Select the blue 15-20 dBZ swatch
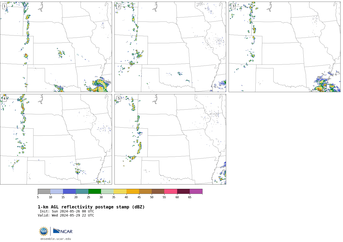Image resolution: width=343 pixels, height=242 pixels. point(69,192)
